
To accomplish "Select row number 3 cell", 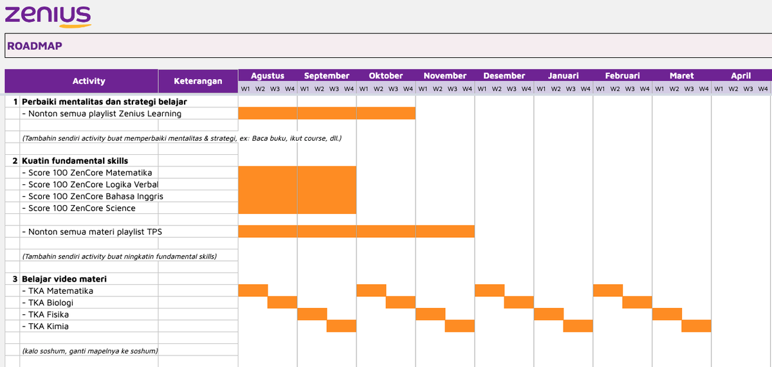I will [12, 279].
